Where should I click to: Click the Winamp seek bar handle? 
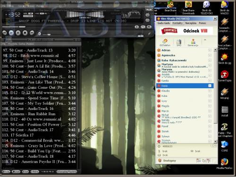(x=22, y=27)
